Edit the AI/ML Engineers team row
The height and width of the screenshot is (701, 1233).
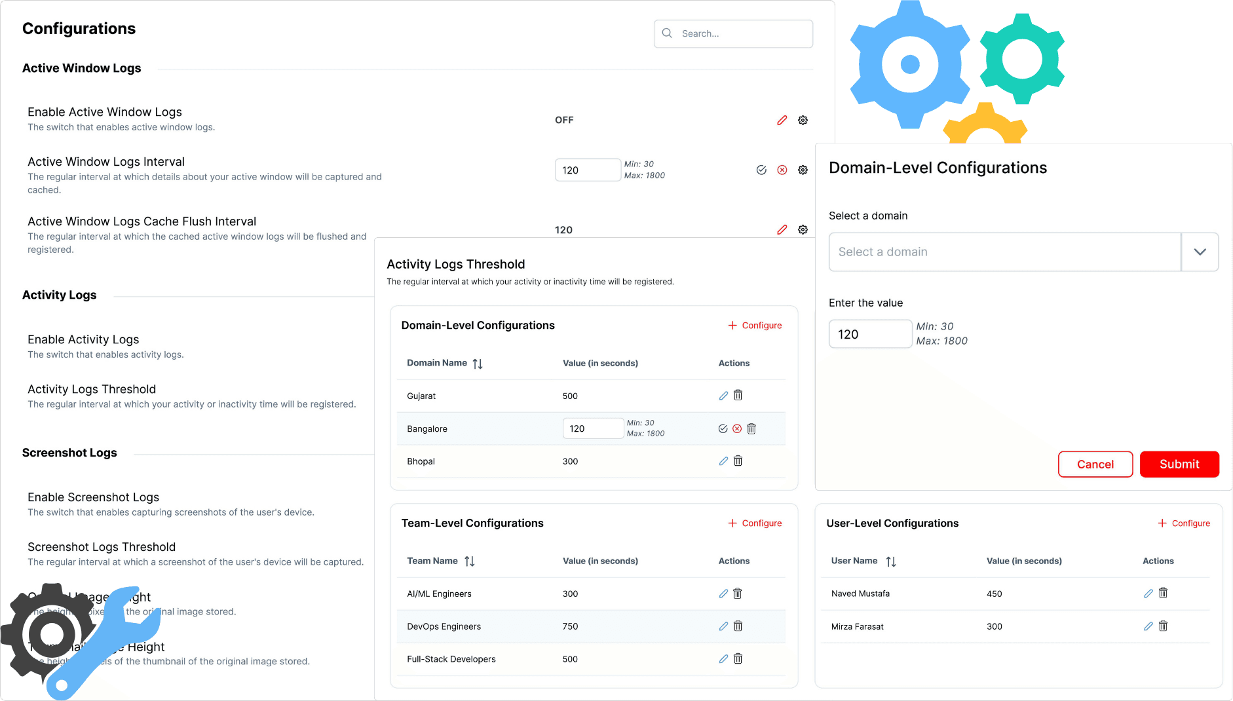(x=723, y=594)
